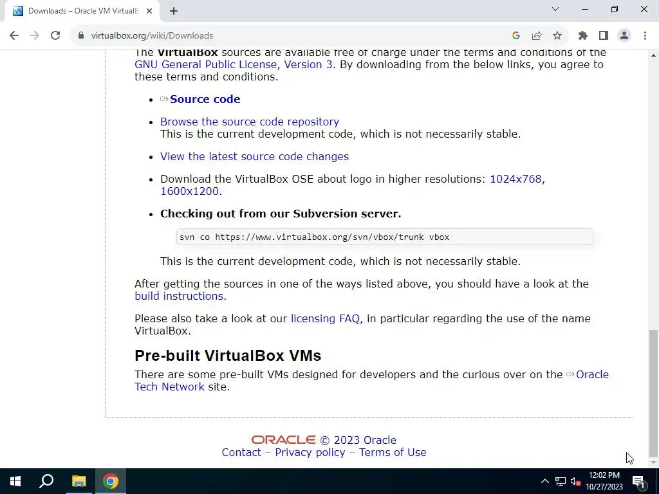This screenshot has width=659, height=494.
Task: Click the page vertical scrollbar thumb
Action: click(653, 393)
